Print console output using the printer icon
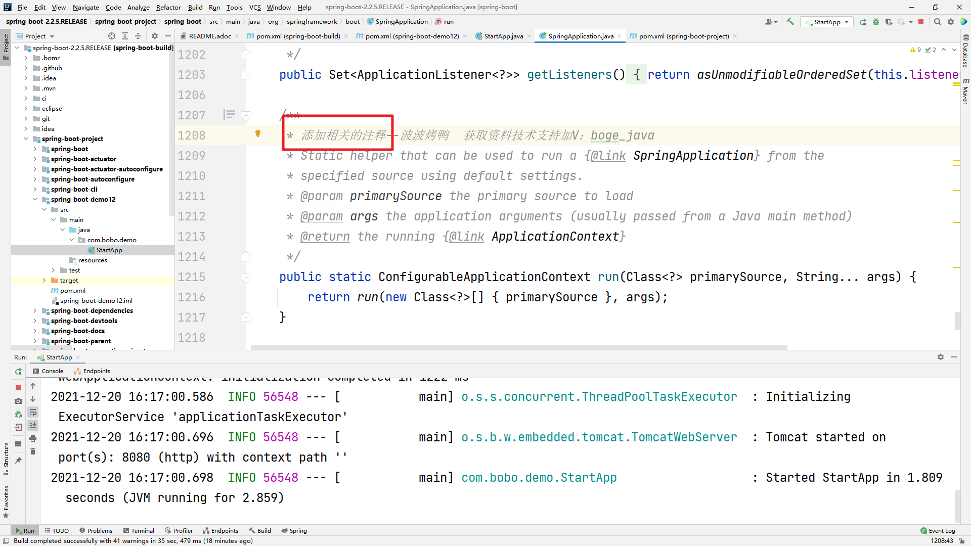The image size is (971, 546). pos(33,438)
